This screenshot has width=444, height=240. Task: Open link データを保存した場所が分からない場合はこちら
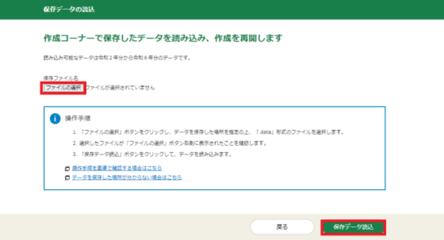127,177
